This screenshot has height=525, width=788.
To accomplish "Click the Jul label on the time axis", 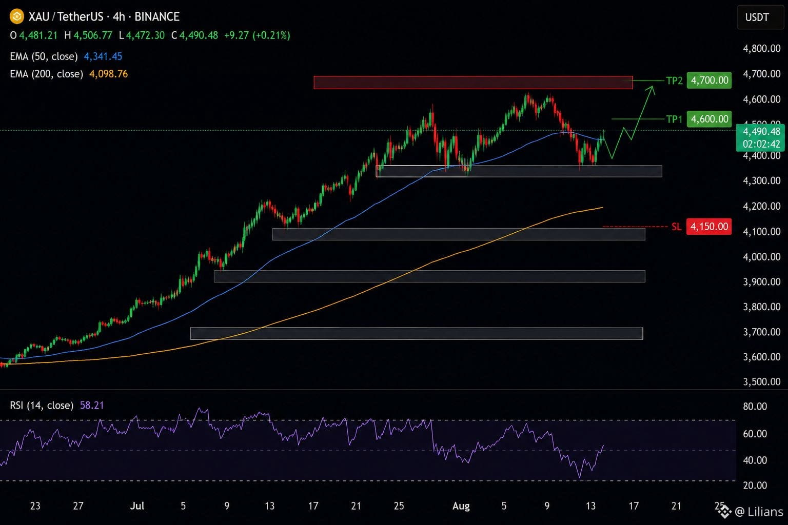I will pos(137,506).
